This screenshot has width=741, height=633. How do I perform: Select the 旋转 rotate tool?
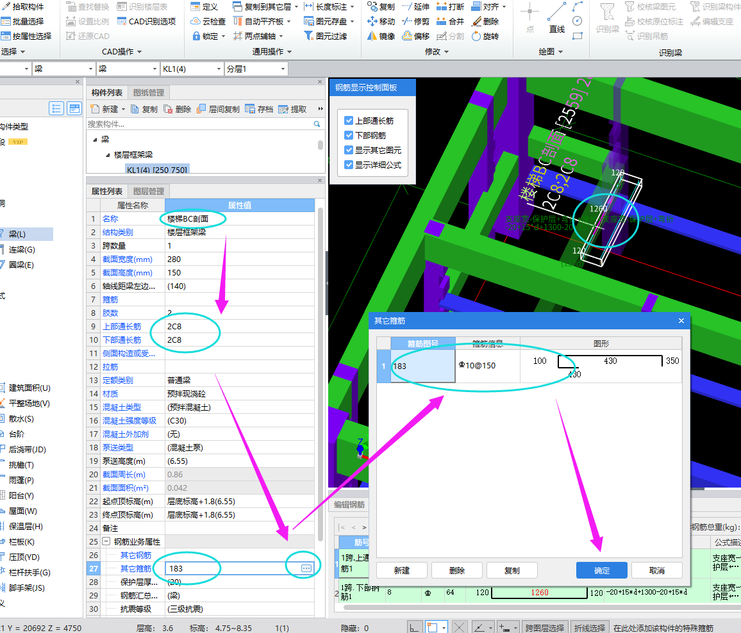click(485, 36)
